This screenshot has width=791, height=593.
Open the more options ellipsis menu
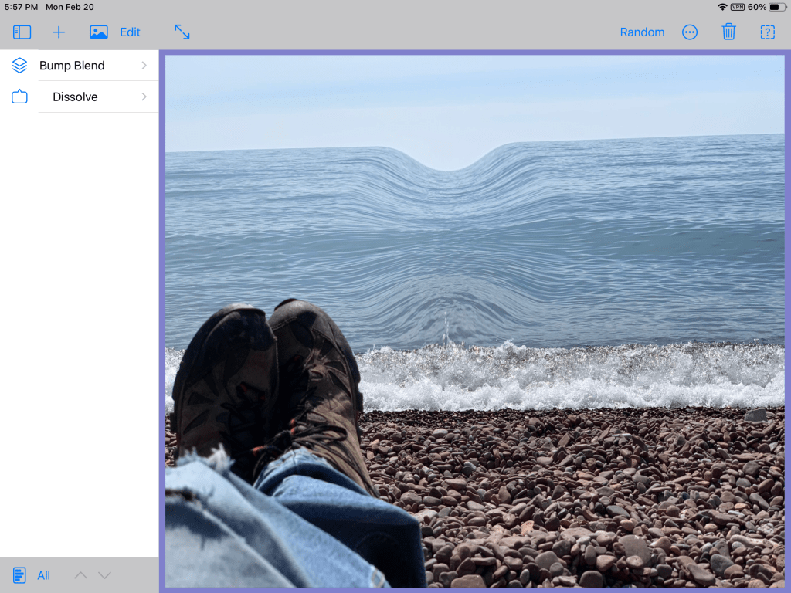click(690, 32)
